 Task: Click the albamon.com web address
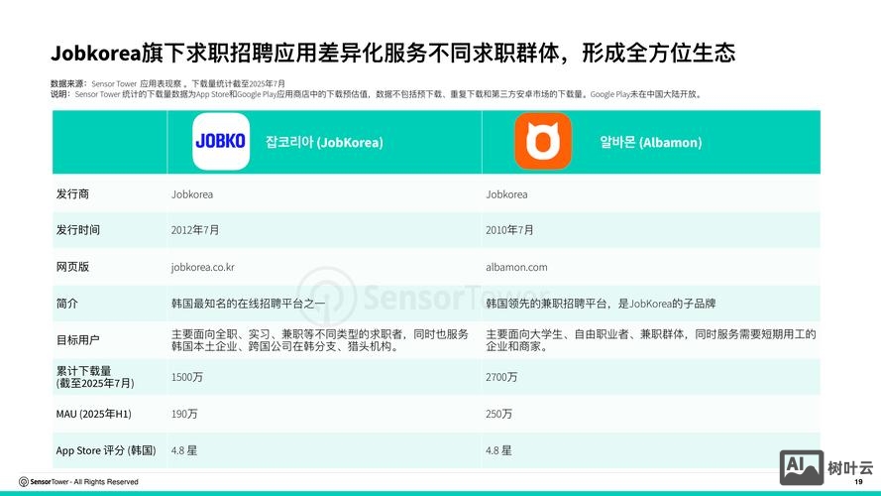pyautogui.click(x=516, y=267)
